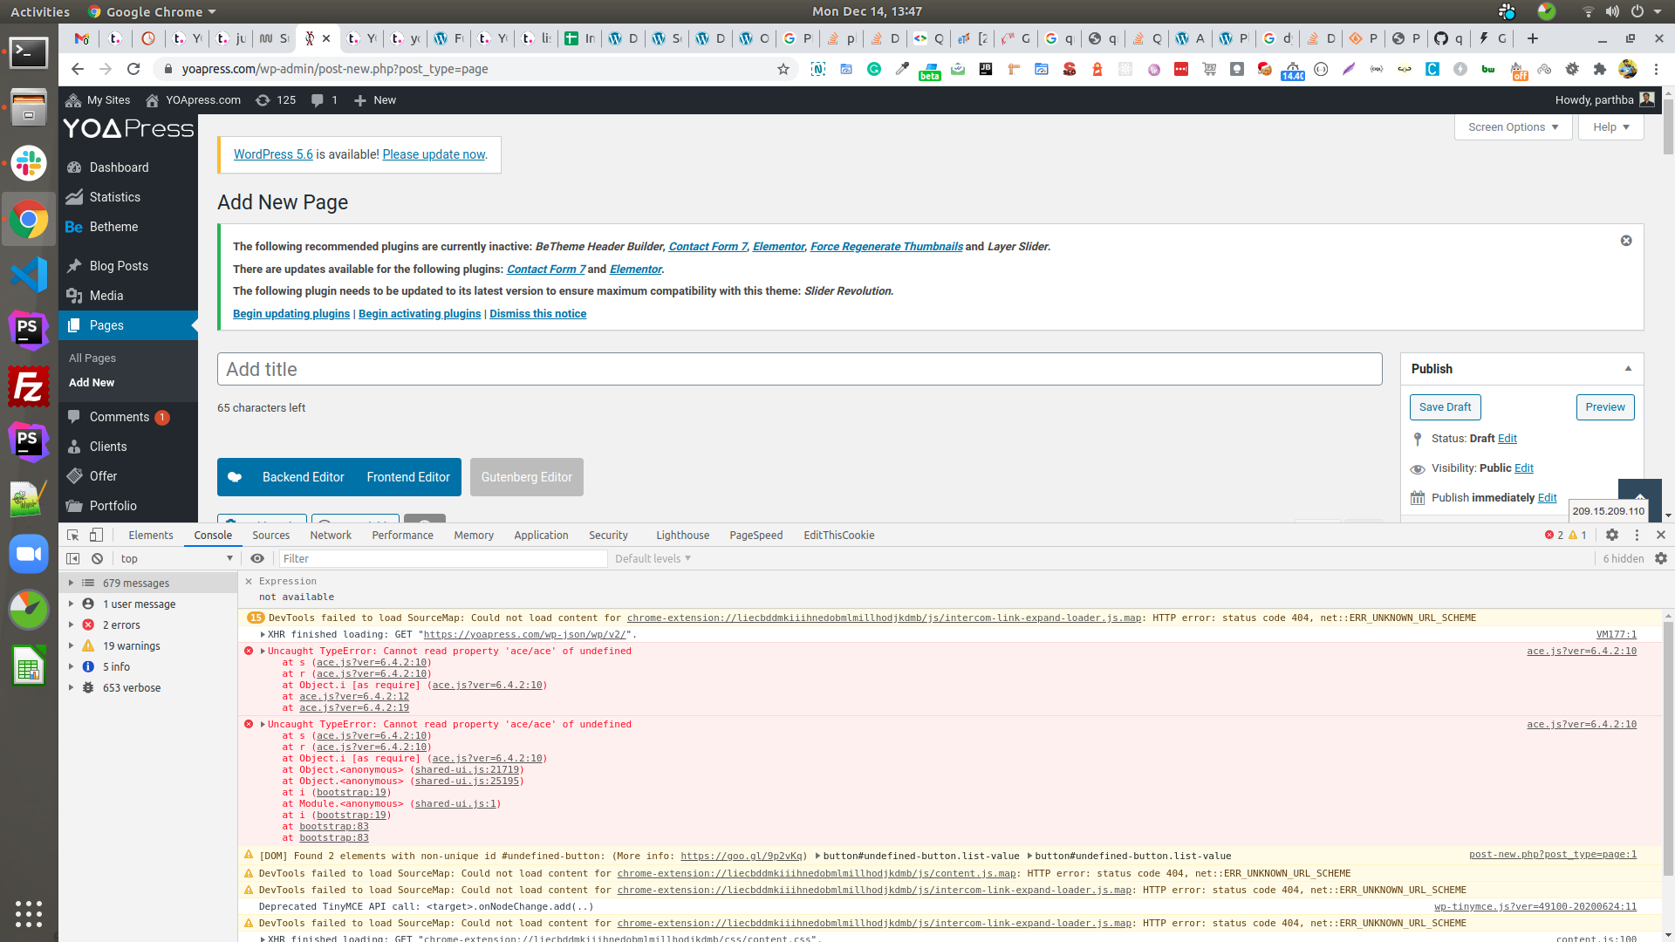The image size is (1675, 942).
Task: Open Slack from the Ubuntu dock
Action: pyautogui.click(x=29, y=164)
